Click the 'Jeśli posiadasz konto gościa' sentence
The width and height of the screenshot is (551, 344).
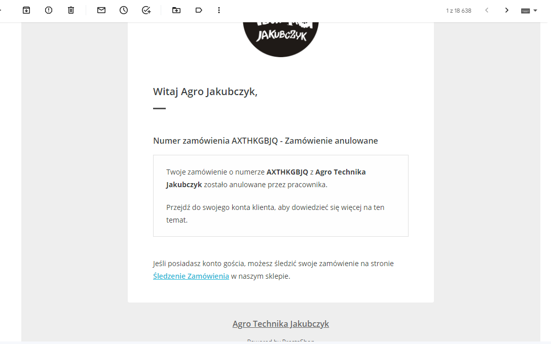(x=273, y=270)
